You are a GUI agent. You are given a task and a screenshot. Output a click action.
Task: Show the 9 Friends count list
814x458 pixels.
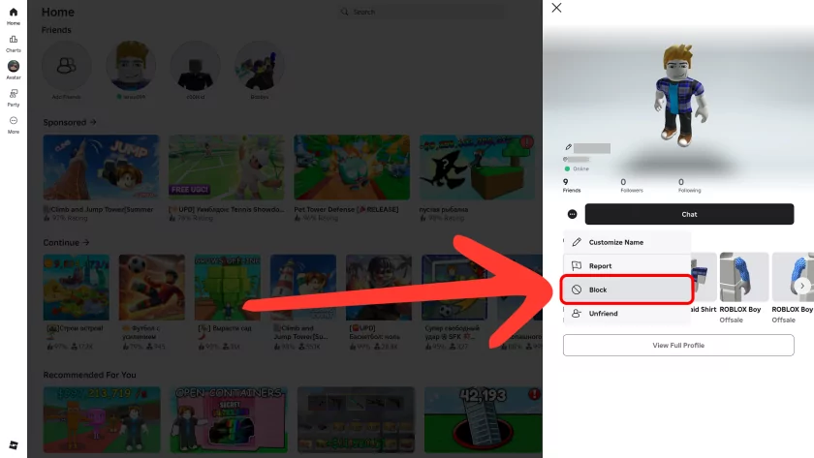(x=572, y=186)
